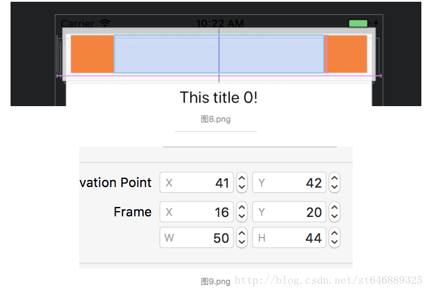
Task: Select the light blue title view
Action: click(x=219, y=54)
